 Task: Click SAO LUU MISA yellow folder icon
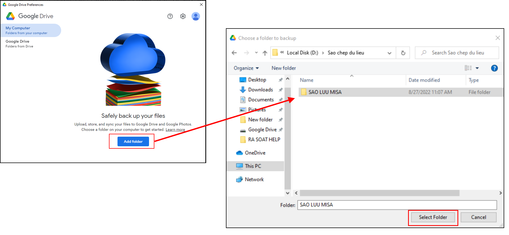(x=304, y=92)
